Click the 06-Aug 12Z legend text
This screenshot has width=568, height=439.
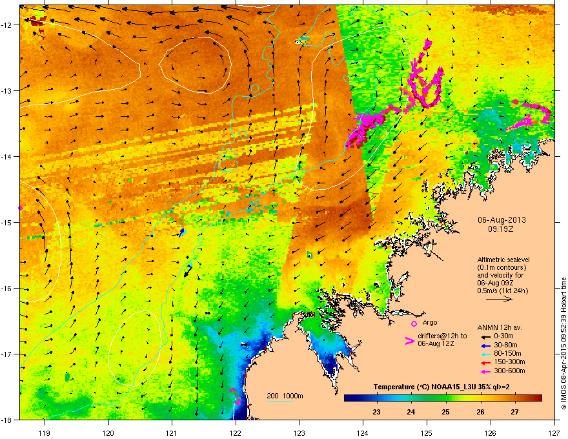[x=436, y=343]
